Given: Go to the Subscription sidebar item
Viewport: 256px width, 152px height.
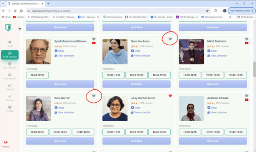Looking at the screenshot, I should 9,76.
